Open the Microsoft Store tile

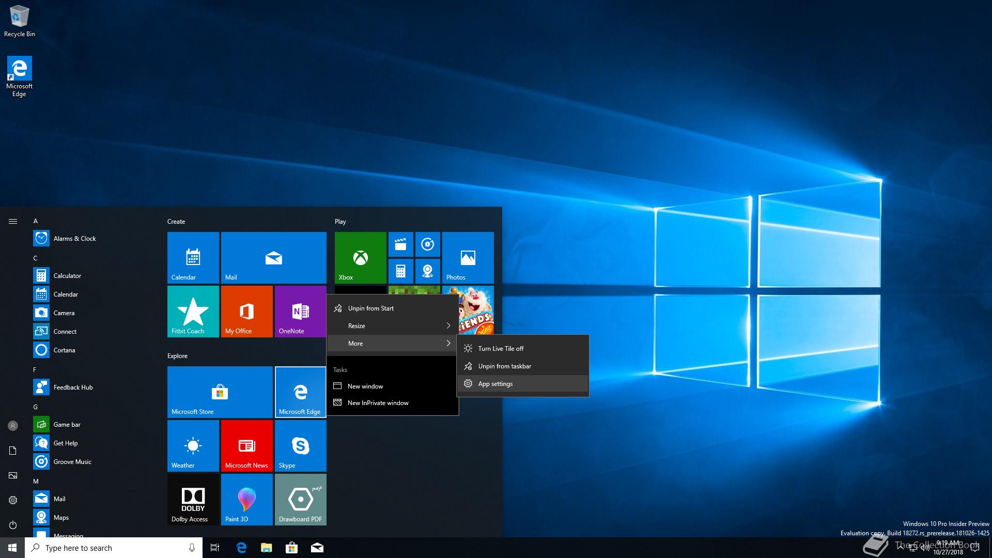(220, 392)
